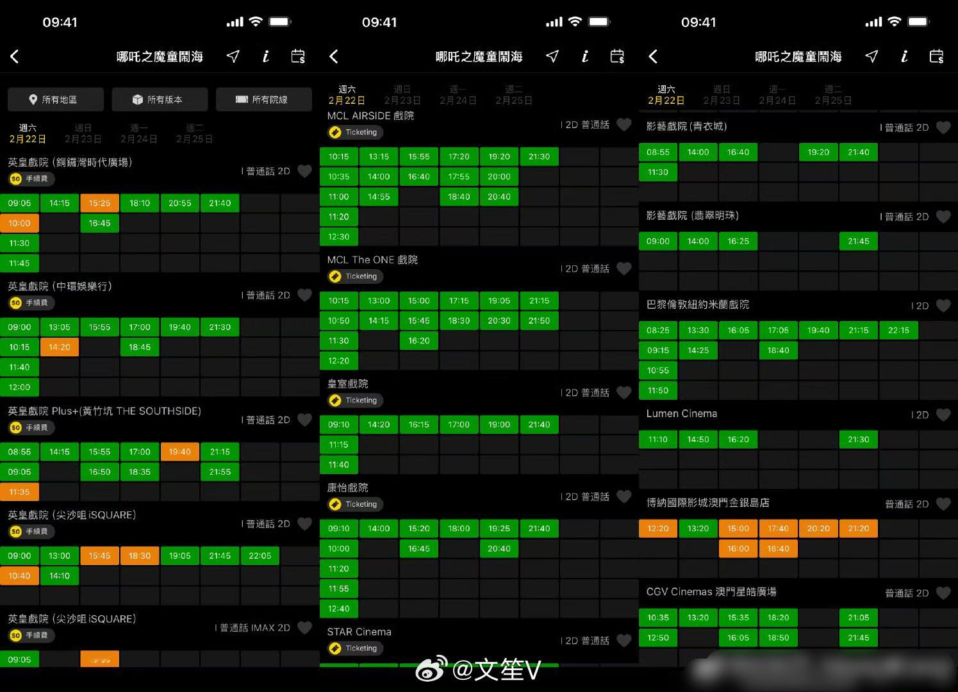The image size is (958, 692).
Task: Favorite 康怡戲院 with the heart
Action: [624, 497]
